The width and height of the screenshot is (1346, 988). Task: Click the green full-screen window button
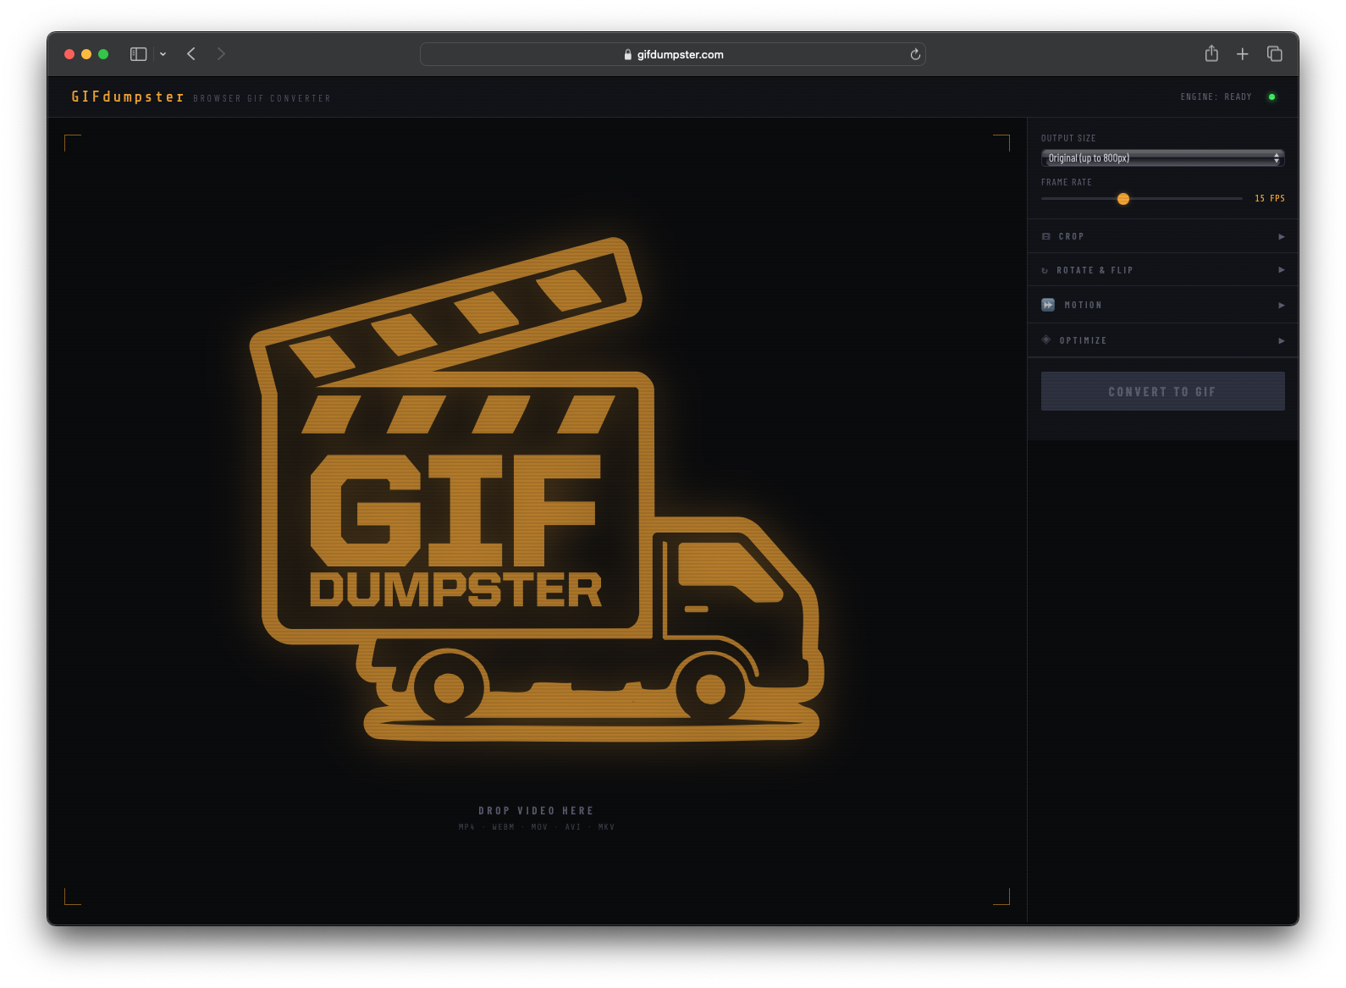pyautogui.click(x=103, y=54)
